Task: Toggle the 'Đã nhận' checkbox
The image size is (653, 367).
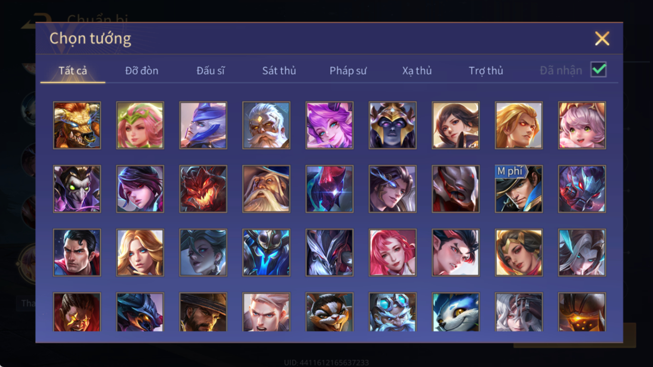Action: click(x=598, y=70)
